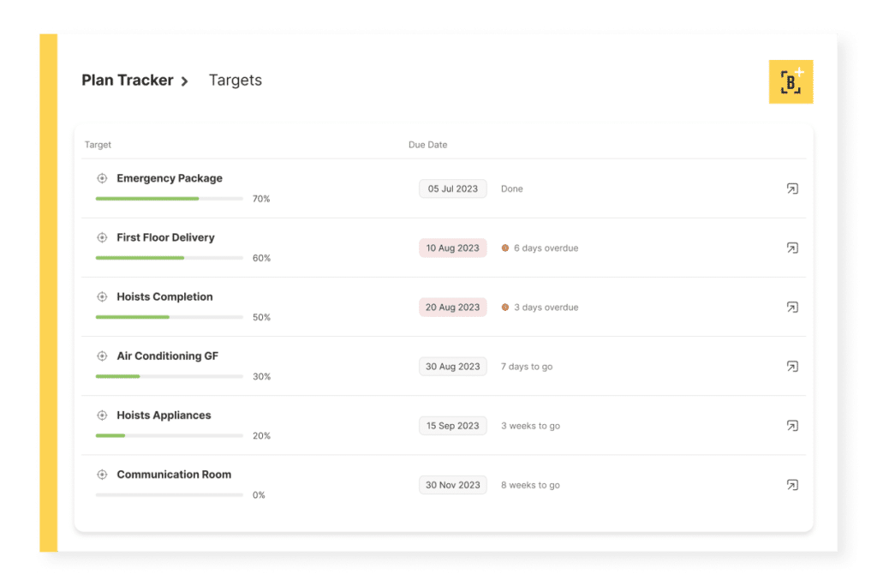The width and height of the screenshot is (877, 586).
Task: Select the Targets breadcrumb item
Action: [235, 80]
